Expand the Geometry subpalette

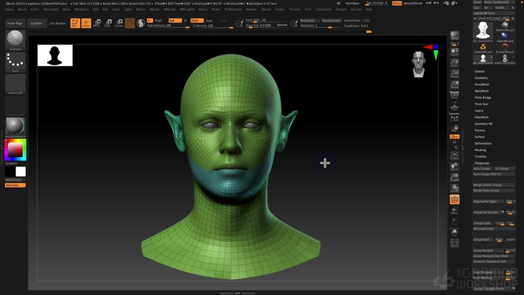(x=482, y=78)
